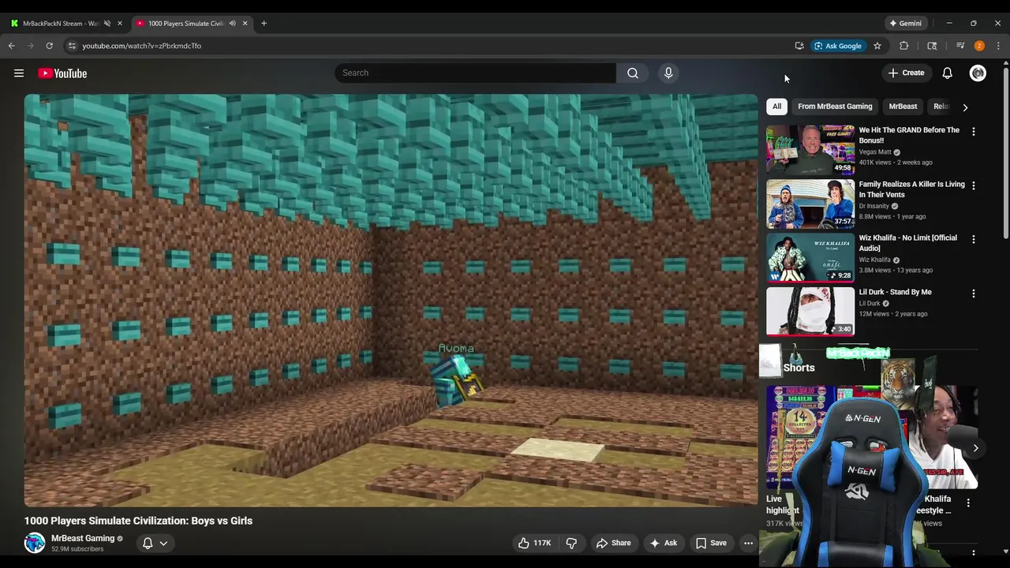Show more filter chips with right arrow
Screen dimensions: 1010x568
pyautogui.click(x=965, y=107)
